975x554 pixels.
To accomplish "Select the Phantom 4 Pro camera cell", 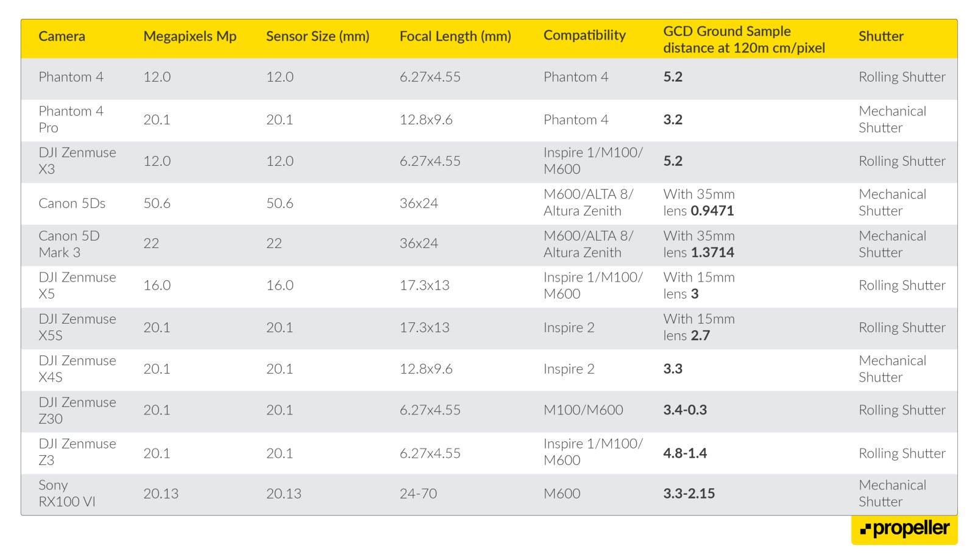I will click(71, 119).
